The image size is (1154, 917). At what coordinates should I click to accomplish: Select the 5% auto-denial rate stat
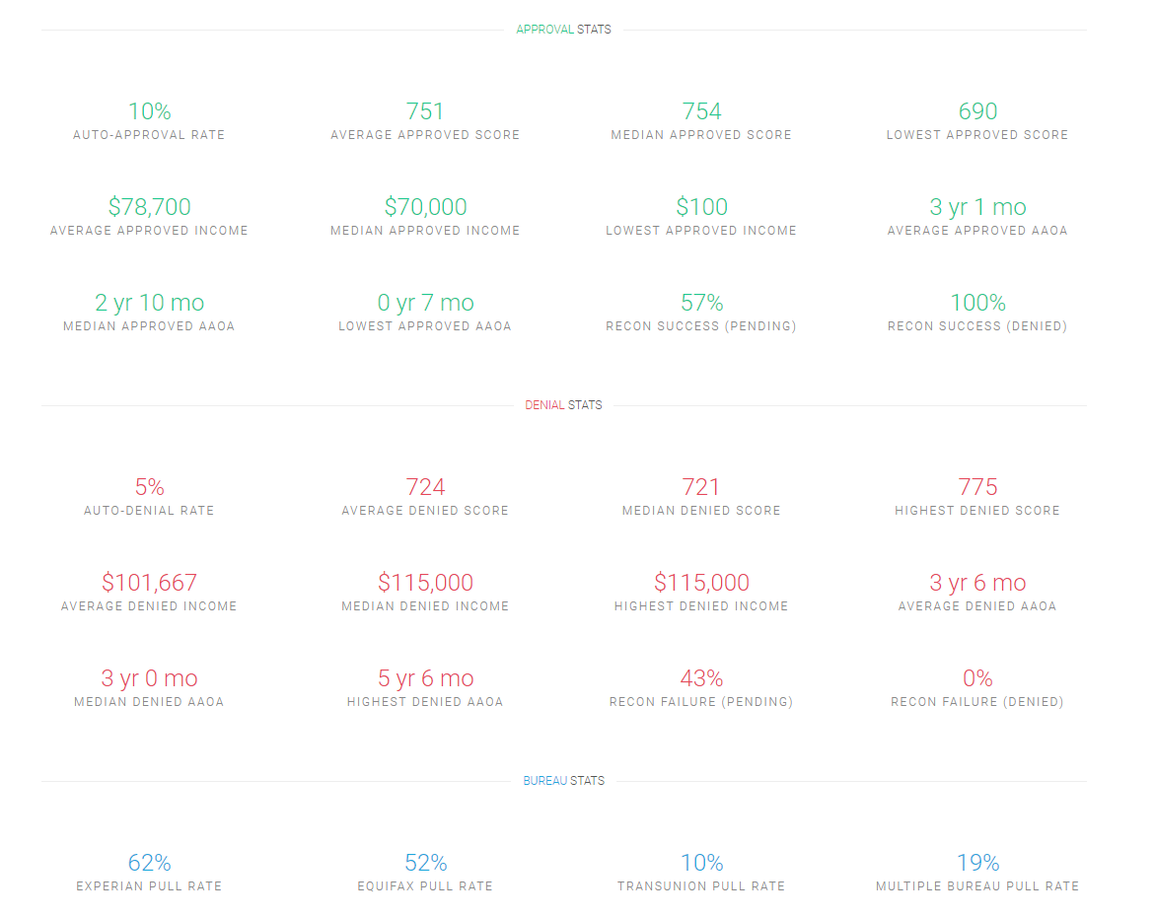coord(149,488)
